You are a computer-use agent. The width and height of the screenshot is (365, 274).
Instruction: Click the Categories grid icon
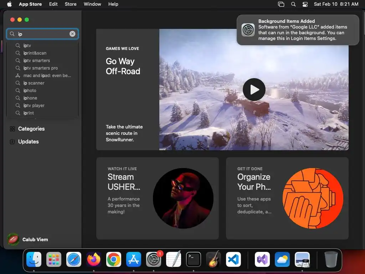tap(12, 129)
